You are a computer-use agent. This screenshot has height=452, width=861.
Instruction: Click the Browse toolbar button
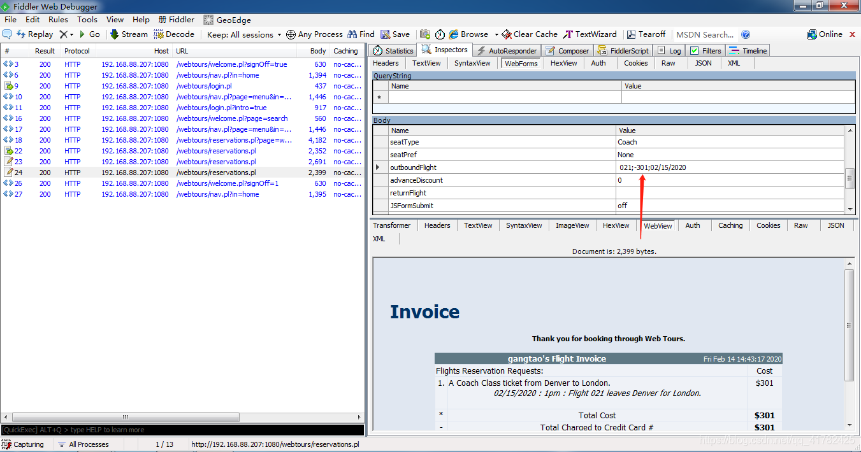point(469,34)
